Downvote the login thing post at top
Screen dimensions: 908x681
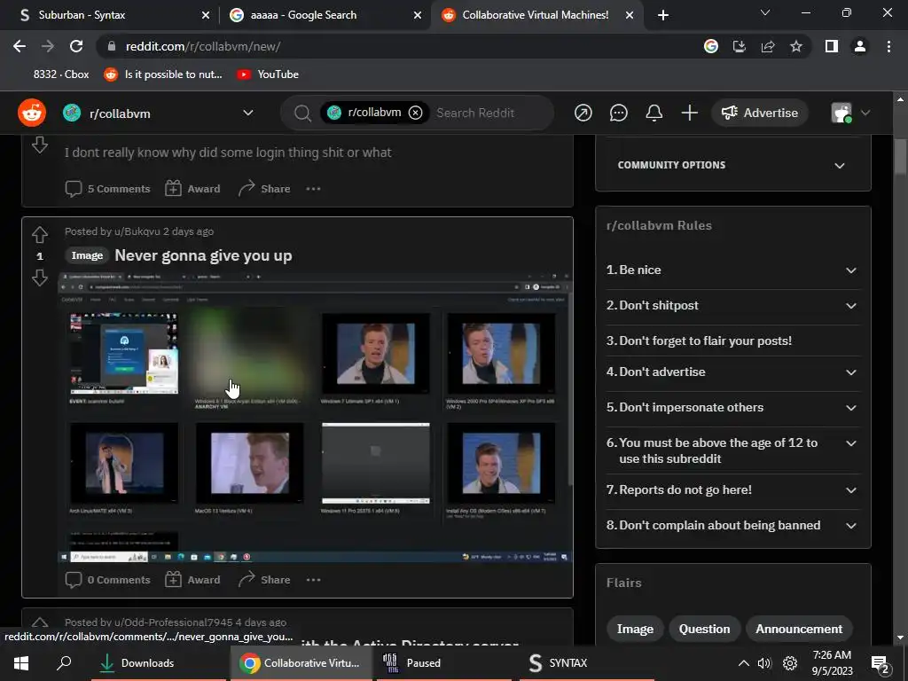(39, 145)
